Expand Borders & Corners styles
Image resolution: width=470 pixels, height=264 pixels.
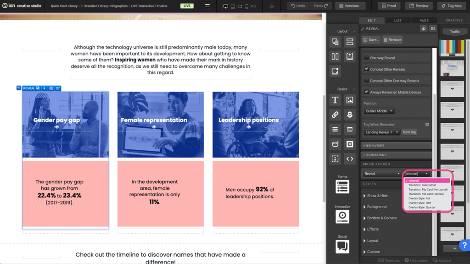pos(380,218)
